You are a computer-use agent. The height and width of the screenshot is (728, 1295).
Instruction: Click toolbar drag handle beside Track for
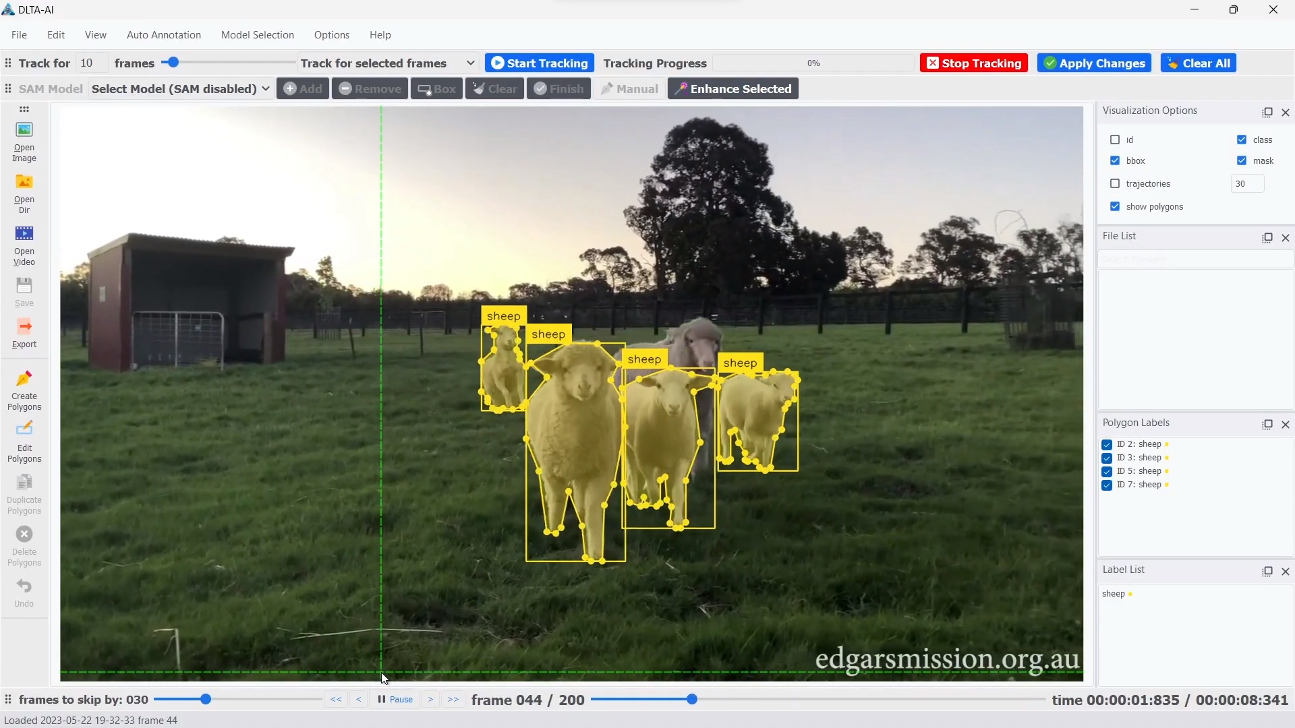click(x=8, y=63)
